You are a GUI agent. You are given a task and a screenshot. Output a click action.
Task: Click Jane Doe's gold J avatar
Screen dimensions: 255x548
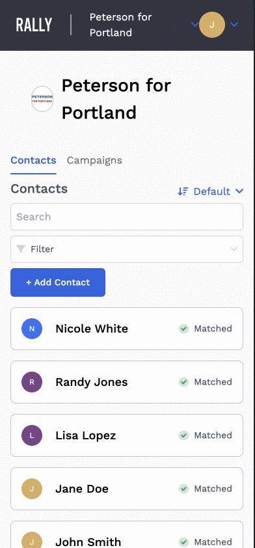32,489
